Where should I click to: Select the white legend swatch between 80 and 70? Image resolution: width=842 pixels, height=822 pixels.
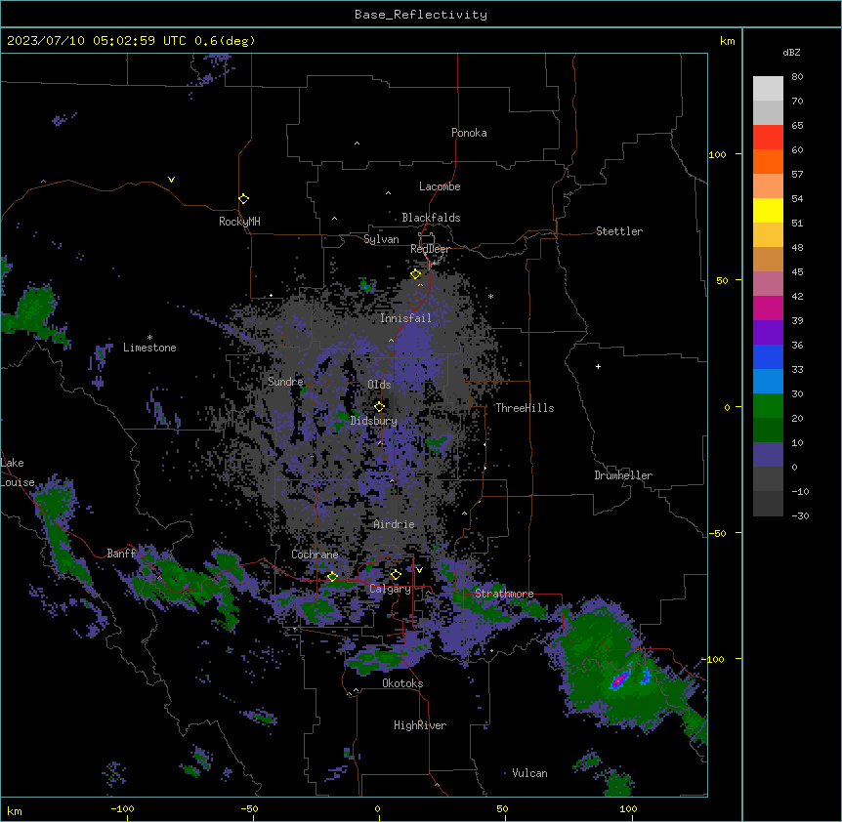click(768, 88)
